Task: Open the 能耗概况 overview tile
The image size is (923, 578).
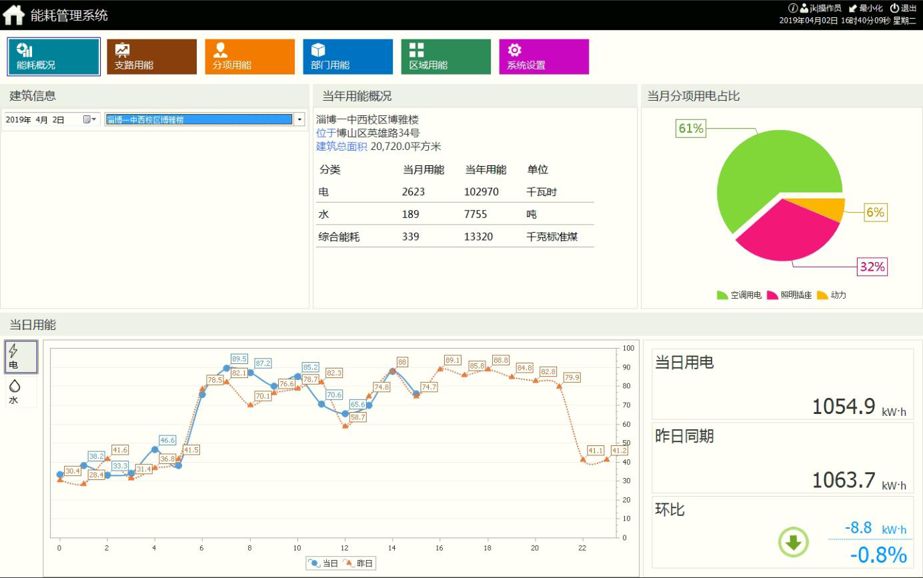Action: [54, 57]
